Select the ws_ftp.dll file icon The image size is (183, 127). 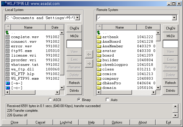[7, 69]
